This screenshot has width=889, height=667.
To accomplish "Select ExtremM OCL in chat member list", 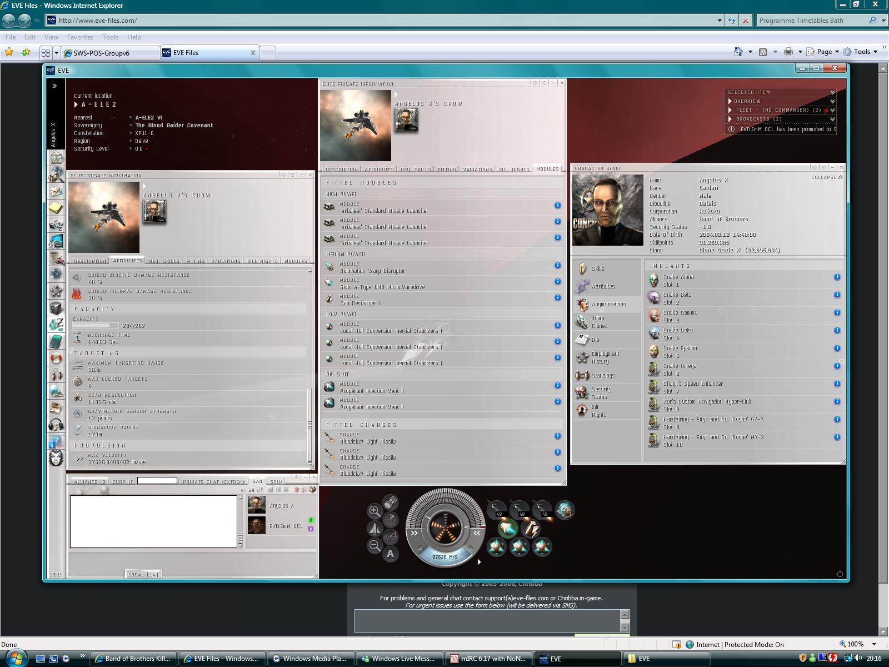I will [x=281, y=526].
